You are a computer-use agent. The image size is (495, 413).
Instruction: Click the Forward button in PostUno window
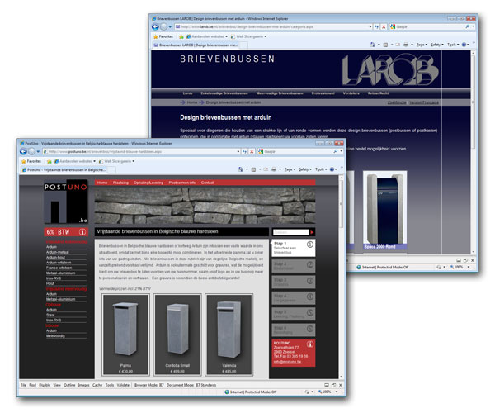coord(32,152)
